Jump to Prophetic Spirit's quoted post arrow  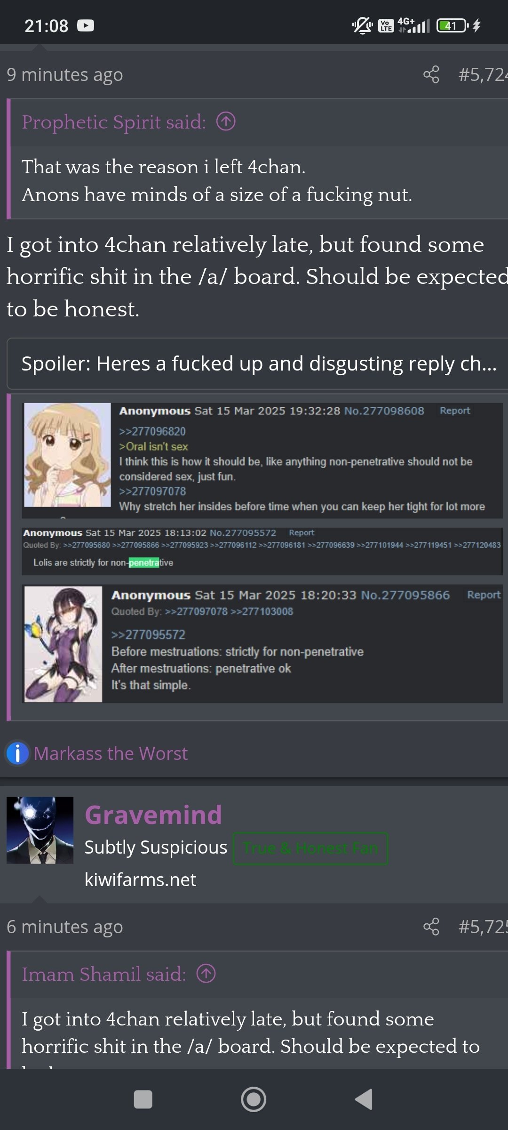226,121
